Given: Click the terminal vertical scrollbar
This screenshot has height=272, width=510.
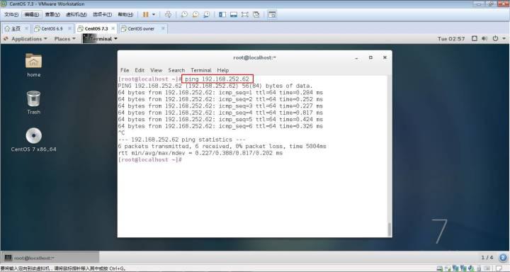Looking at the screenshot, I should (390, 229).
